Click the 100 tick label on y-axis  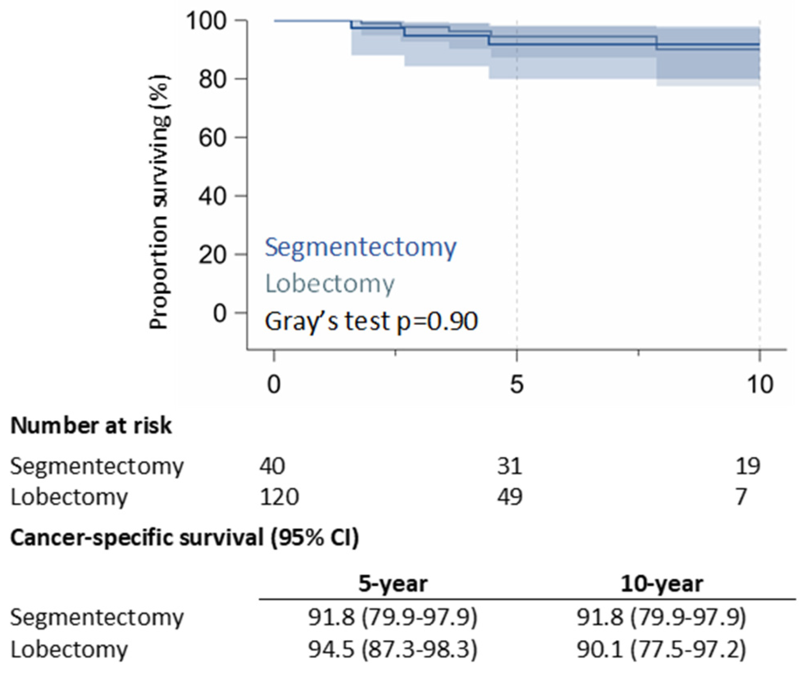[x=206, y=21]
